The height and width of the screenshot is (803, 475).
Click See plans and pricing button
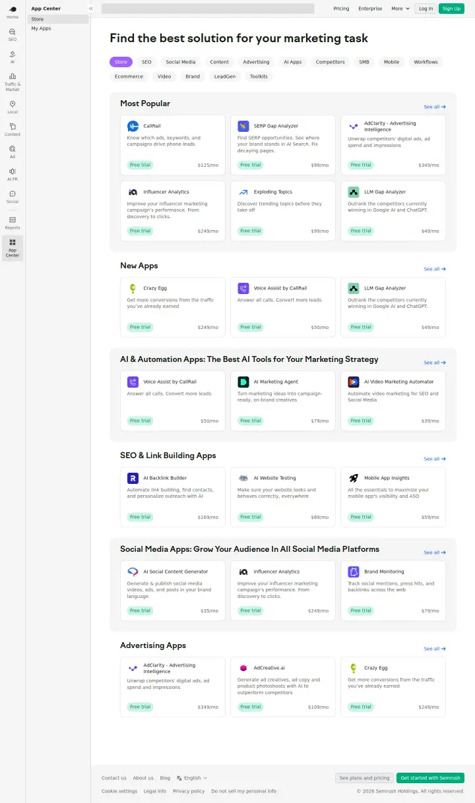tap(364, 778)
